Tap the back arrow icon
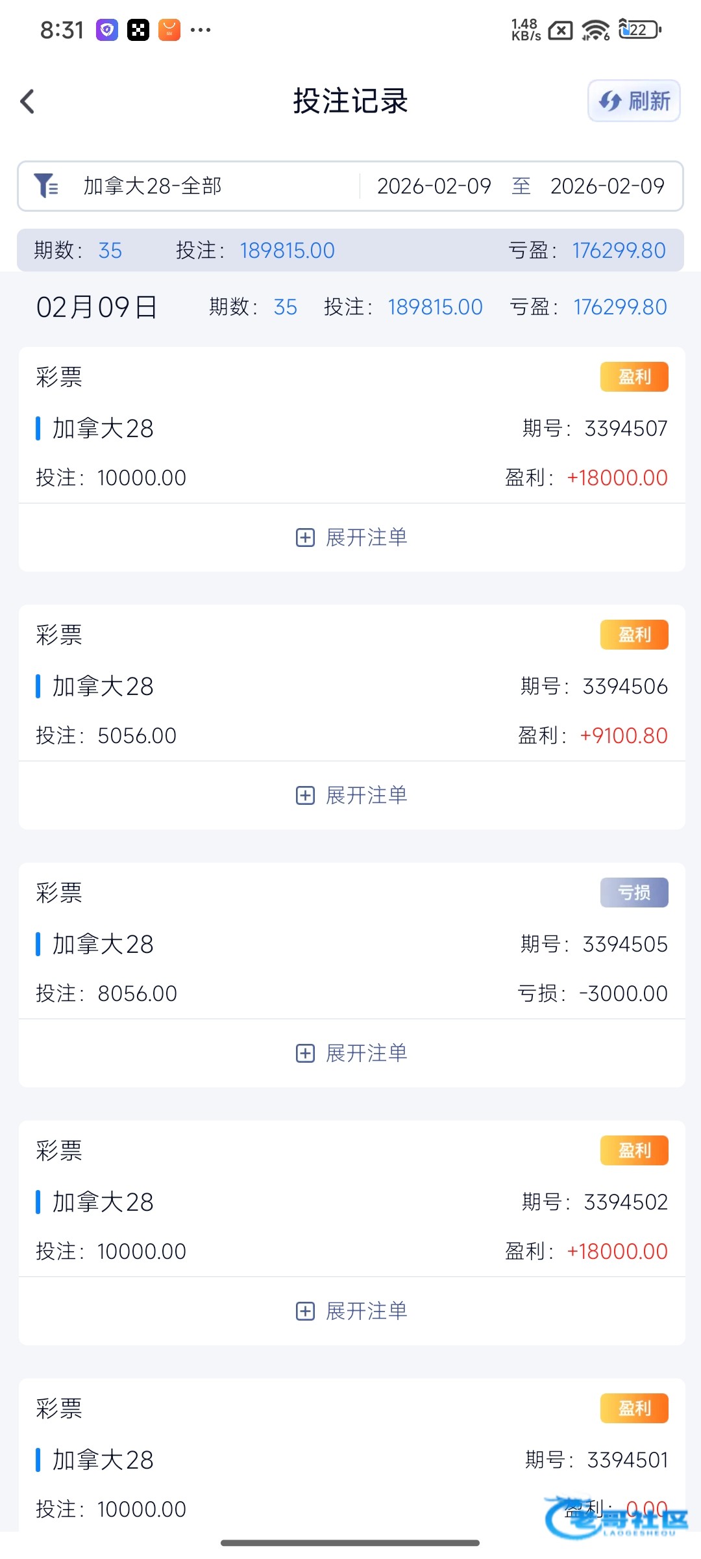 point(27,101)
